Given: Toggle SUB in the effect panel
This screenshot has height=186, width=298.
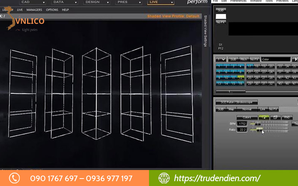Looking at the screenshot, I should coord(221,109).
